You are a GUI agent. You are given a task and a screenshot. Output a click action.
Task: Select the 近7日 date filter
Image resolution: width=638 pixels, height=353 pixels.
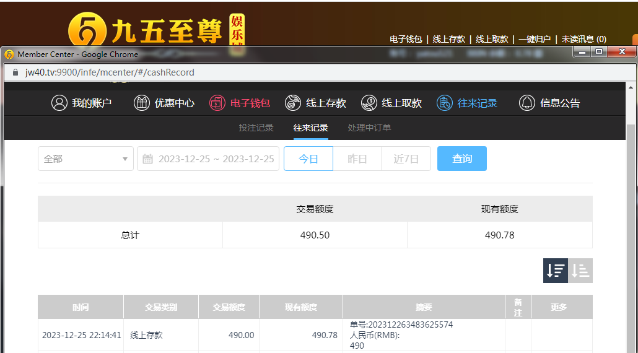click(406, 159)
